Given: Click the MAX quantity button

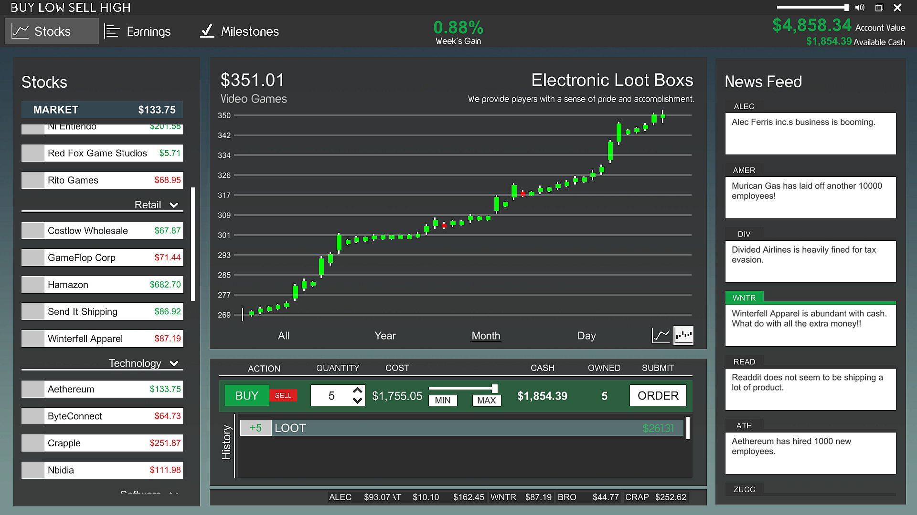Looking at the screenshot, I should pos(486,401).
